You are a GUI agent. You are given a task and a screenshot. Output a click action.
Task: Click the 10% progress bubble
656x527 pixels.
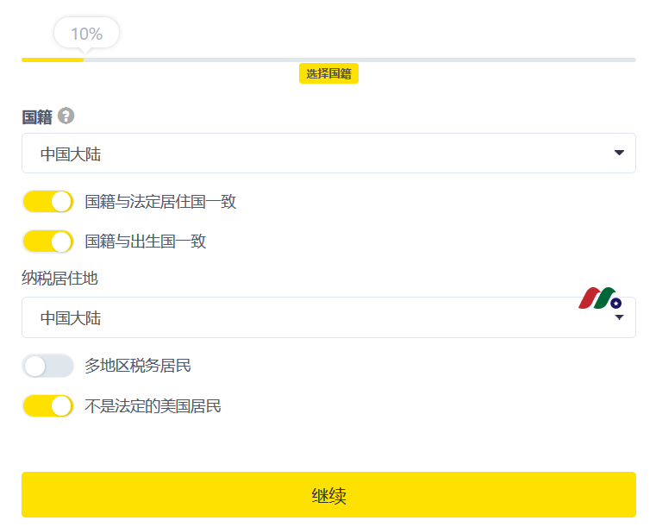tap(86, 34)
